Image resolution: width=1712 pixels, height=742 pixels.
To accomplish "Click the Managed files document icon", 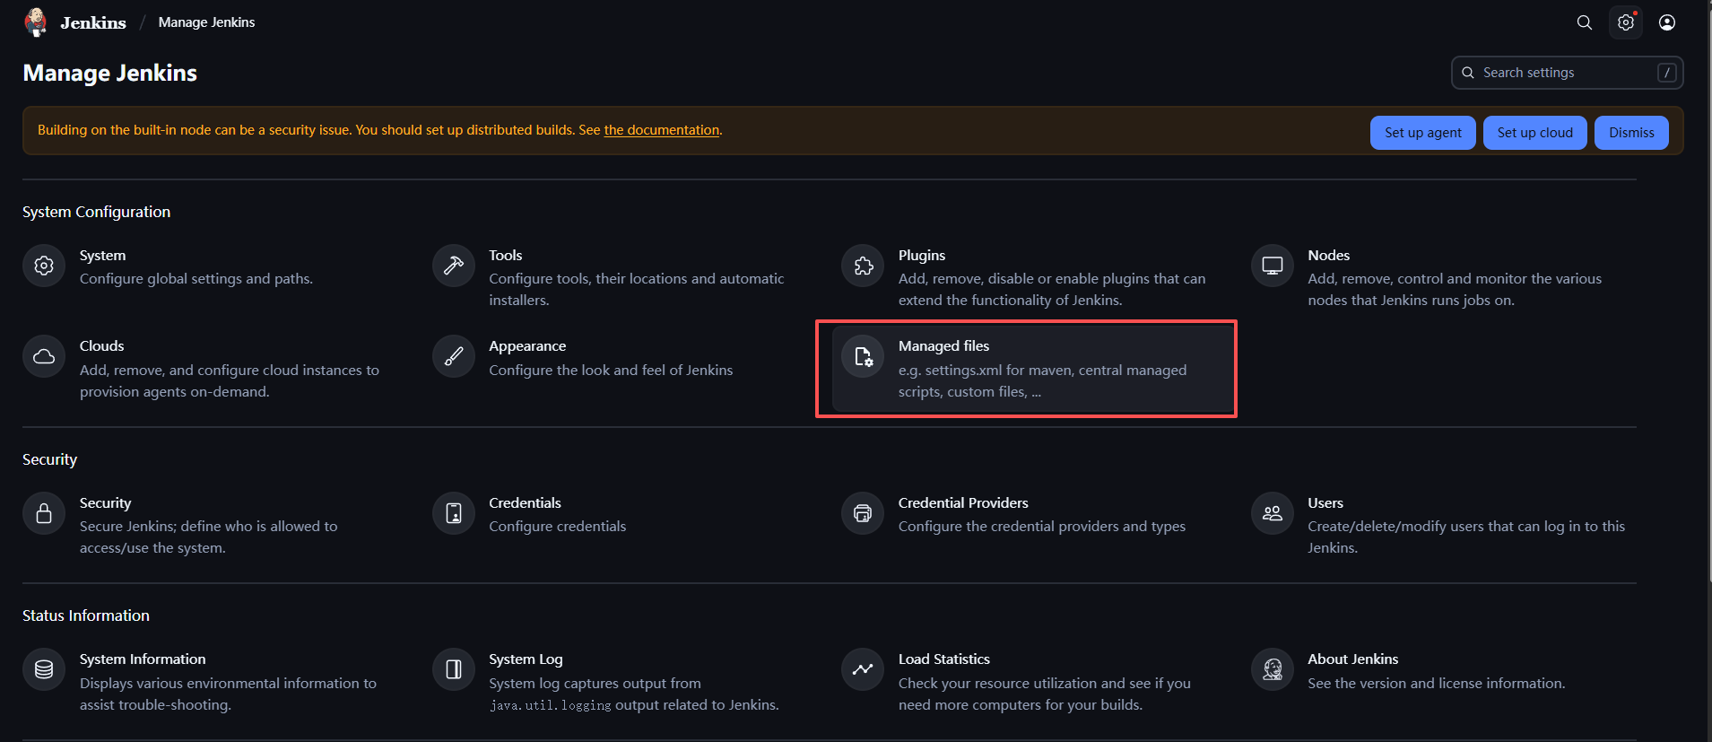I will coord(864,357).
